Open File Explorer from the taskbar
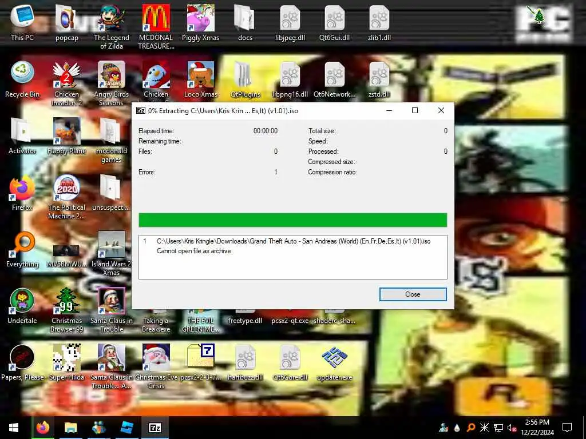This screenshot has height=439, width=586. click(70, 428)
